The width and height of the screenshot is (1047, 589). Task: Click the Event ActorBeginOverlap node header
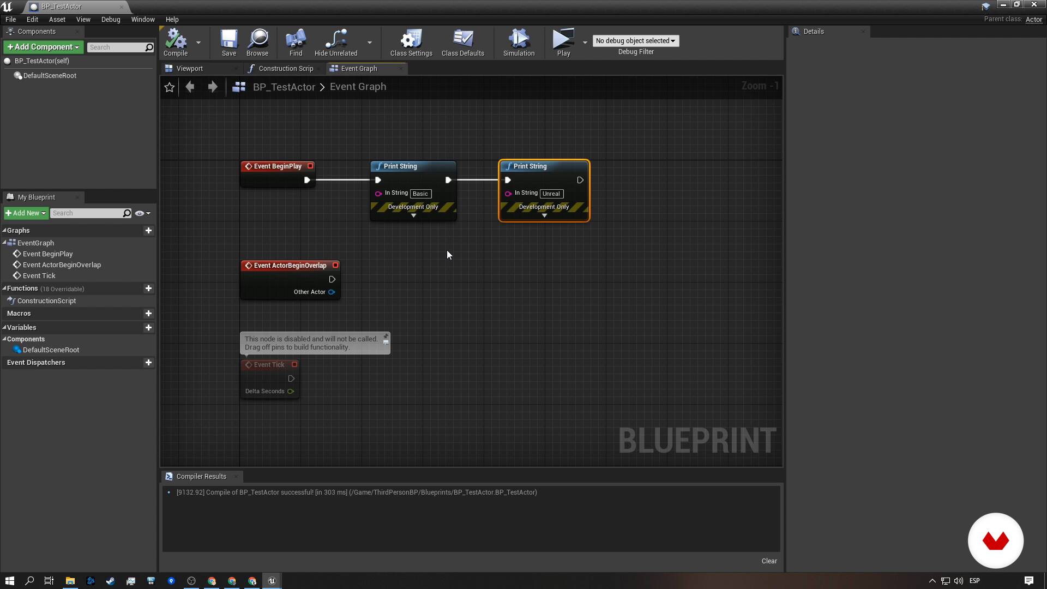290,266
